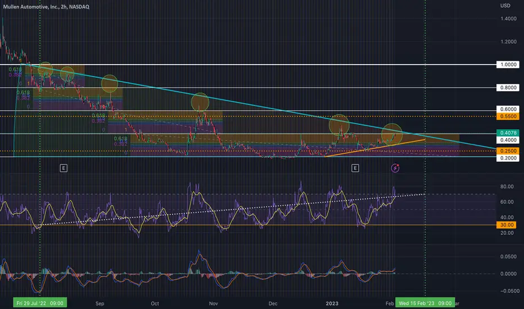This screenshot has width=524, height=309.
Task: Click the Fri 29 Jul '22 09:00 date label
Action: point(40,303)
